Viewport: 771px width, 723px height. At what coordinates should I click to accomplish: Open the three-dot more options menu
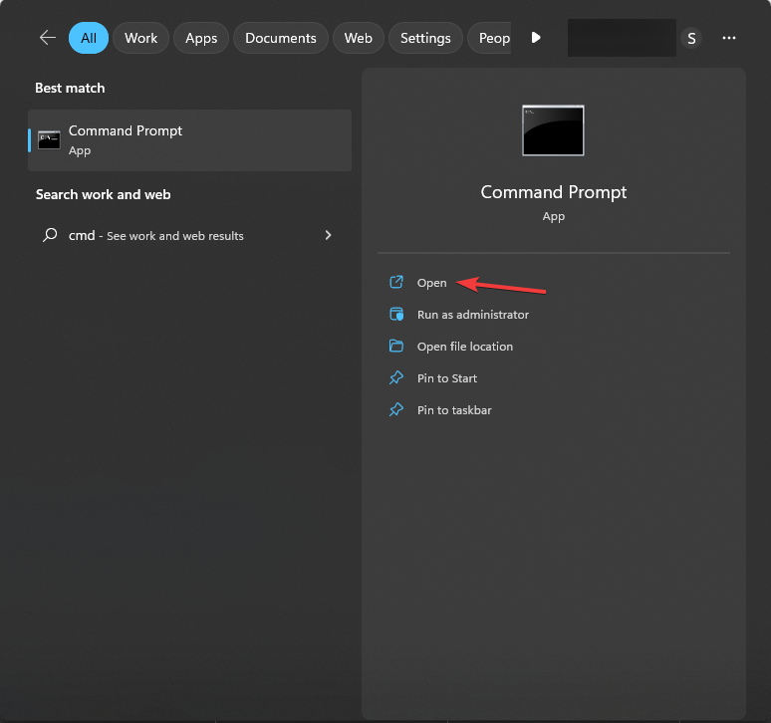click(729, 38)
